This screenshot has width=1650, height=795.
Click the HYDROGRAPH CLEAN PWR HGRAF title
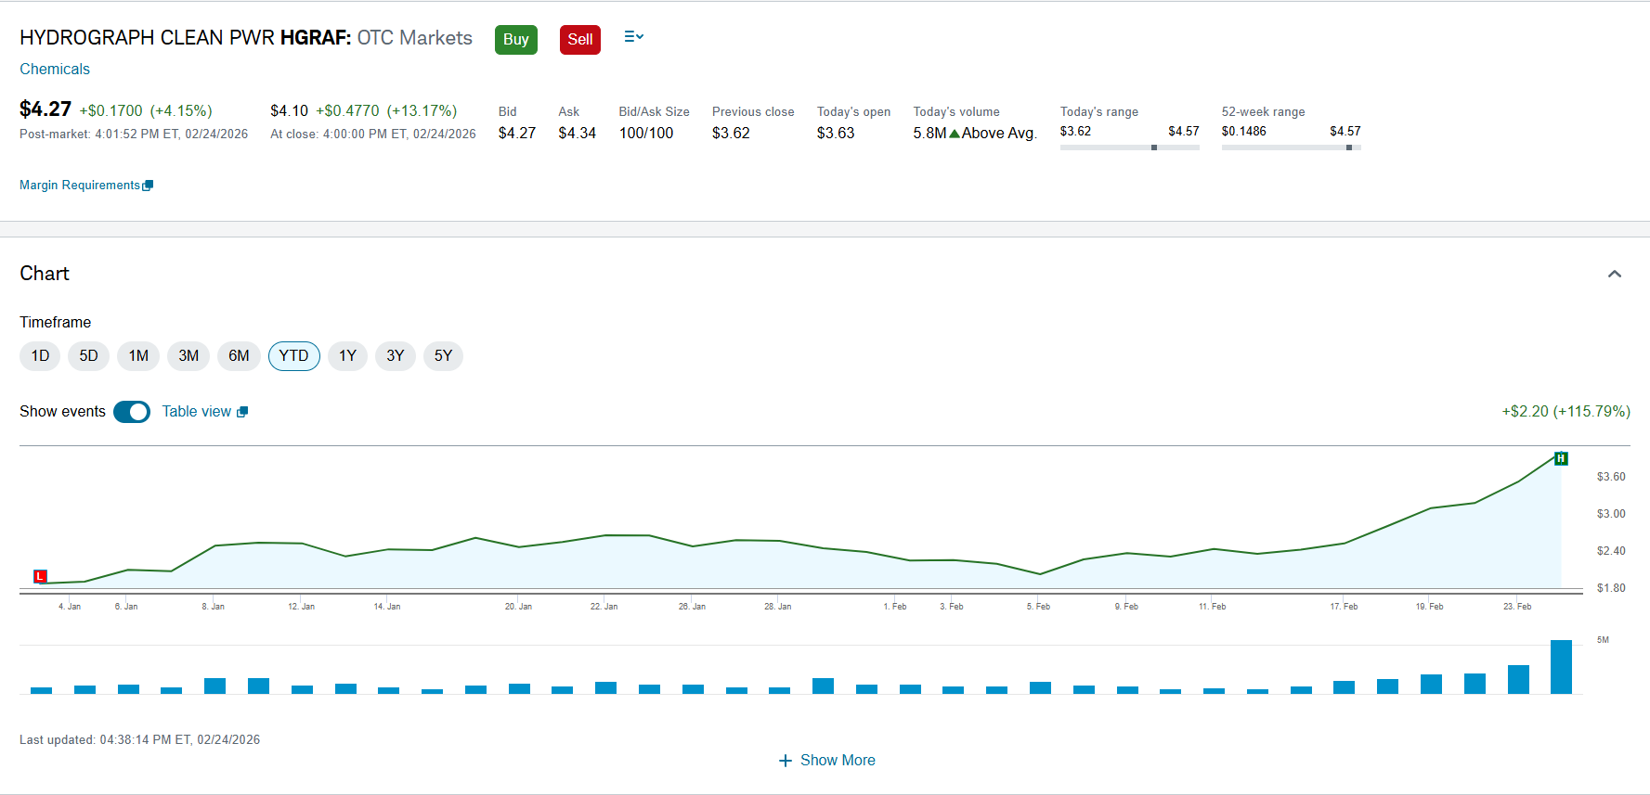(186, 38)
